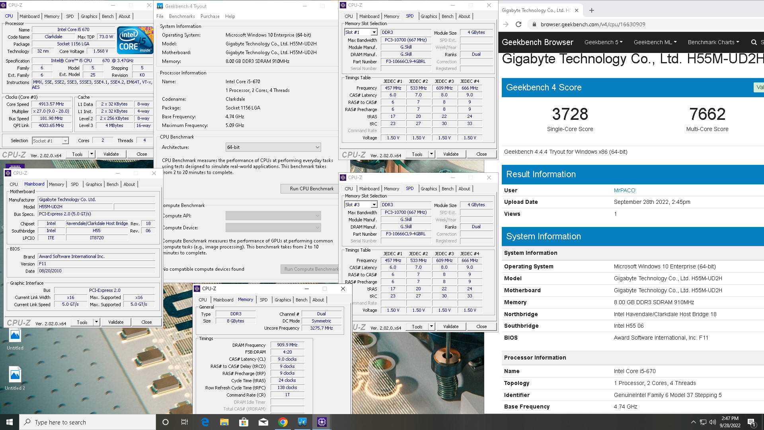Click Validate in the Mainboard CPU-Z window
The width and height of the screenshot is (764, 430).
coord(116,322)
